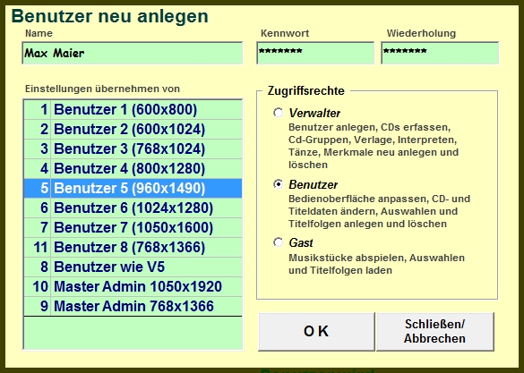The image size is (524, 373).
Task: Pick the Benutzer wie V5 entry
Action: point(133,267)
